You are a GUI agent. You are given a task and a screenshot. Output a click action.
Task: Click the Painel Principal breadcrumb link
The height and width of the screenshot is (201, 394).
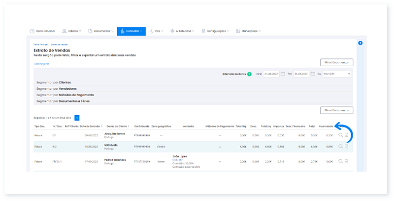coord(41,45)
